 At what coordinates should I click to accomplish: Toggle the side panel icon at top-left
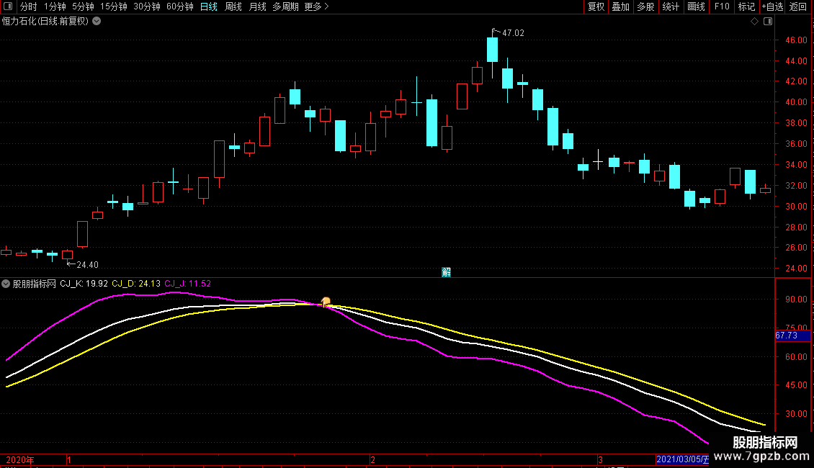pos(8,6)
